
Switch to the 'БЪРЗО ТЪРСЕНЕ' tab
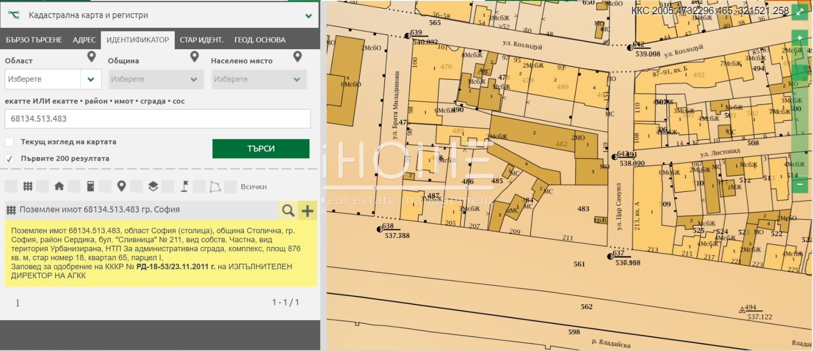coord(34,40)
